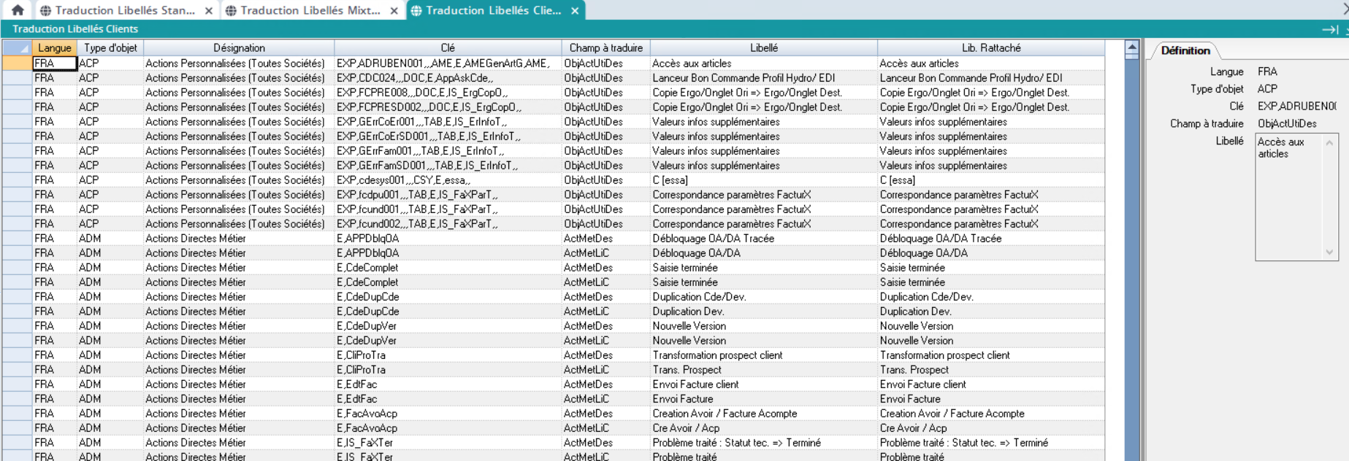Close the Traduction Libellés Stan... tab
Image resolution: width=1349 pixels, height=461 pixels.
pos(209,11)
